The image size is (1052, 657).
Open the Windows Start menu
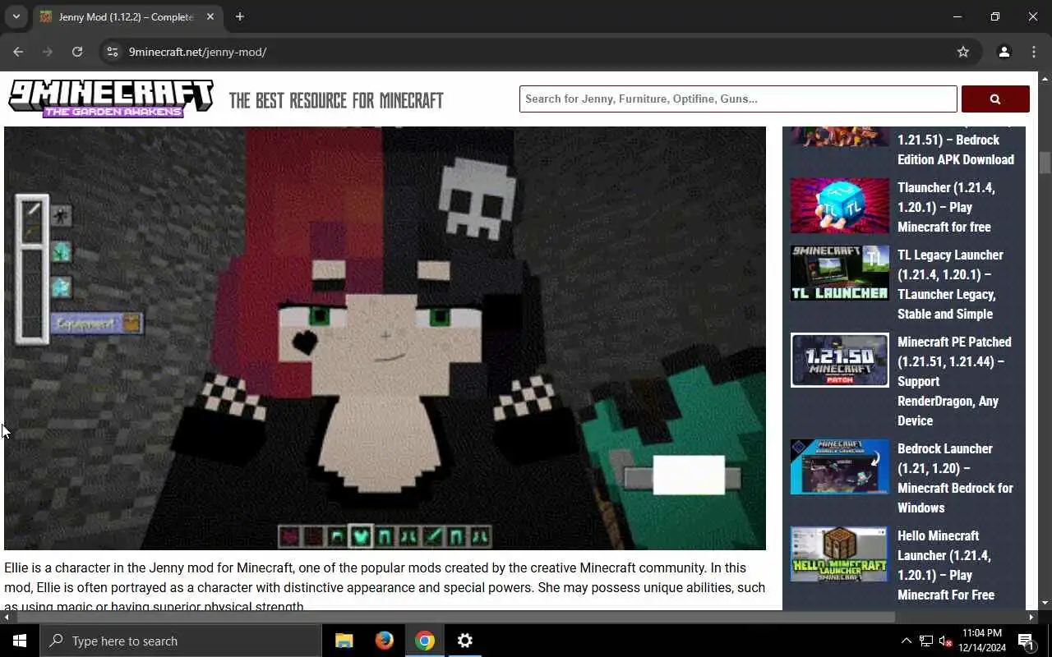[20, 641]
